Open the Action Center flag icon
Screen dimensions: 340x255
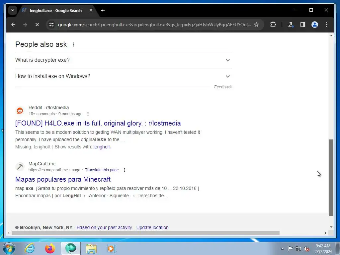(290, 249)
